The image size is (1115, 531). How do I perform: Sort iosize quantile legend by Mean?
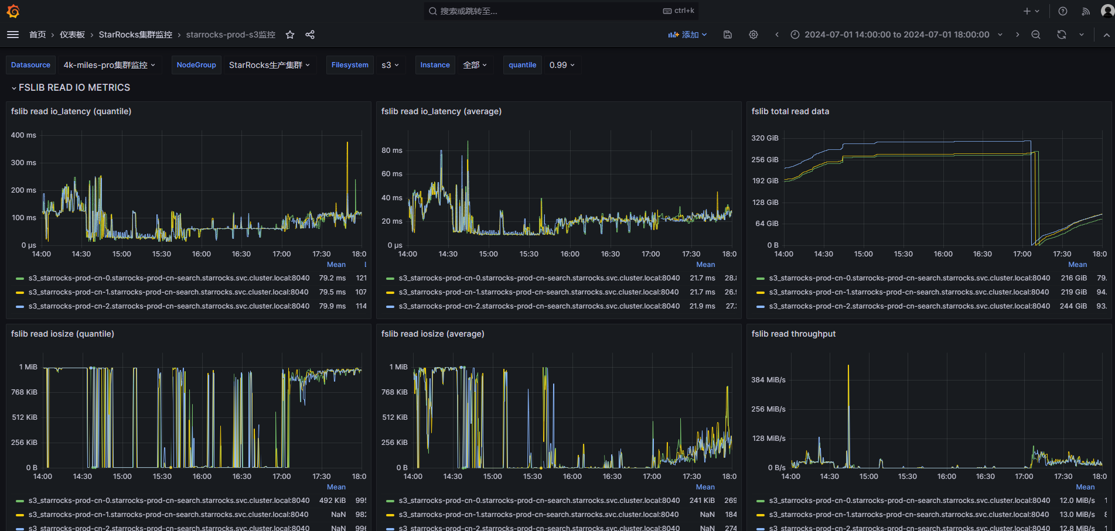[x=336, y=487]
